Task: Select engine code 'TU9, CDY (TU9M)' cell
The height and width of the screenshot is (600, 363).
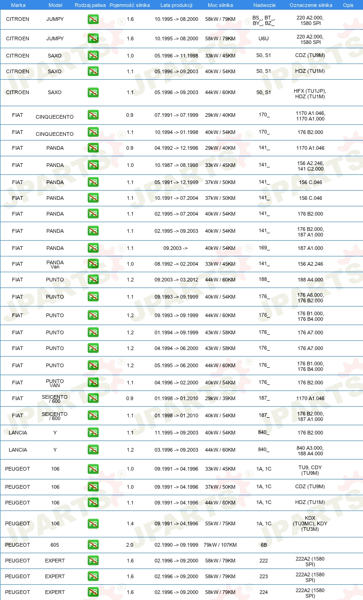Action: coord(310,470)
